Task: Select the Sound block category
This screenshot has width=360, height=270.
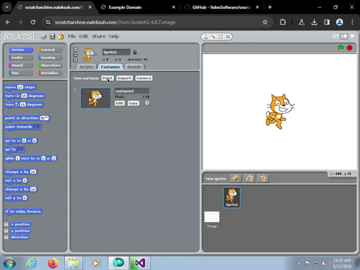Action: (21, 65)
